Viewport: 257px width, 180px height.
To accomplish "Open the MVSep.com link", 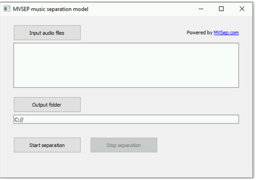I will tap(226, 33).
